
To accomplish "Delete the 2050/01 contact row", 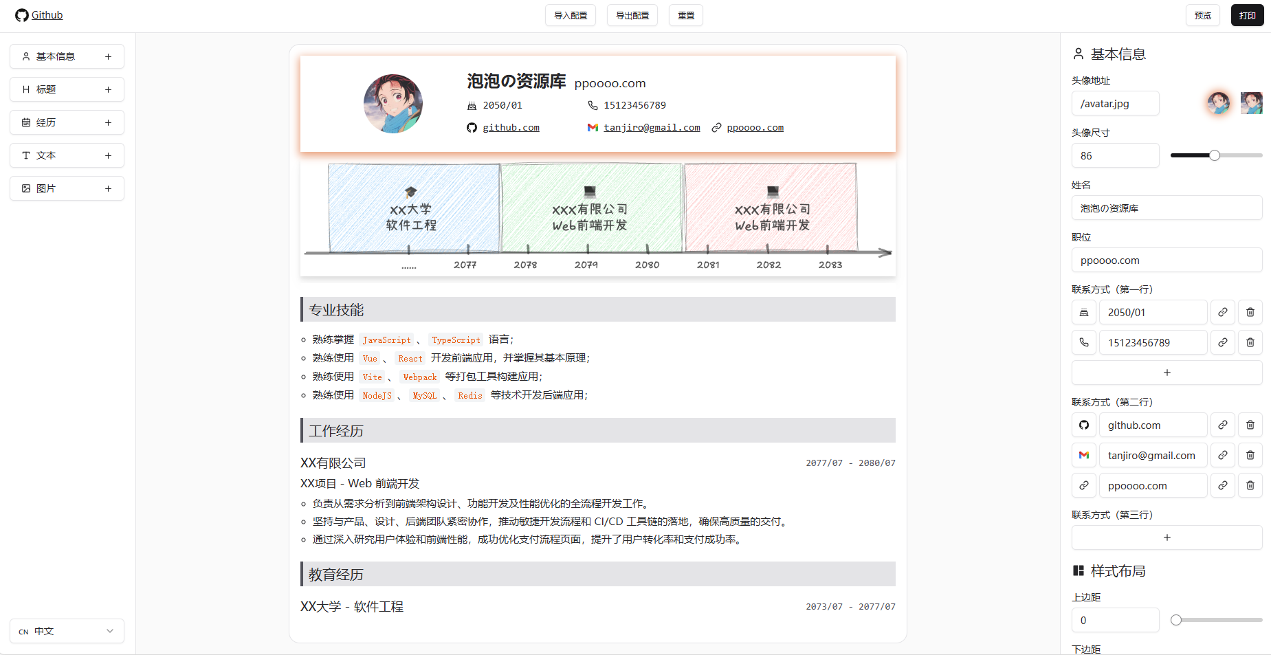I will pos(1250,312).
